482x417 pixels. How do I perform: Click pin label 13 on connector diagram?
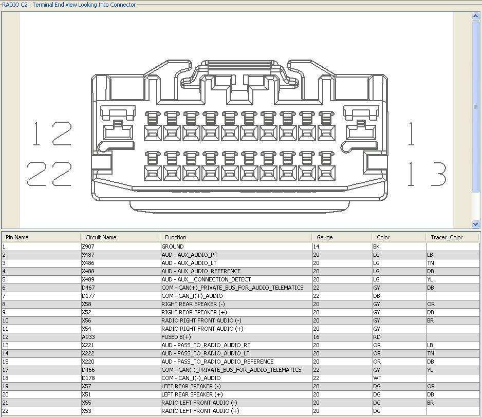427,174
